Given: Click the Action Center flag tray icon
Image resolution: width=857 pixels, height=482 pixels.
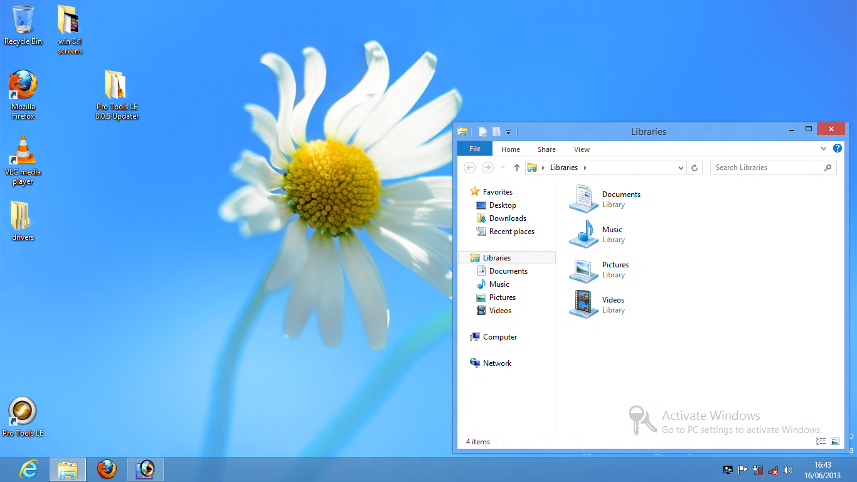Looking at the screenshot, I should (x=743, y=470).
